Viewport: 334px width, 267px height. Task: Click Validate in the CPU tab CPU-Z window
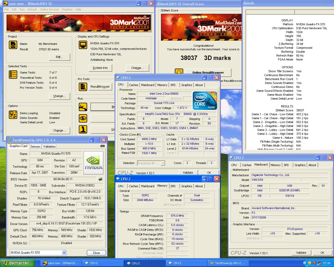(x=188, y=172)
